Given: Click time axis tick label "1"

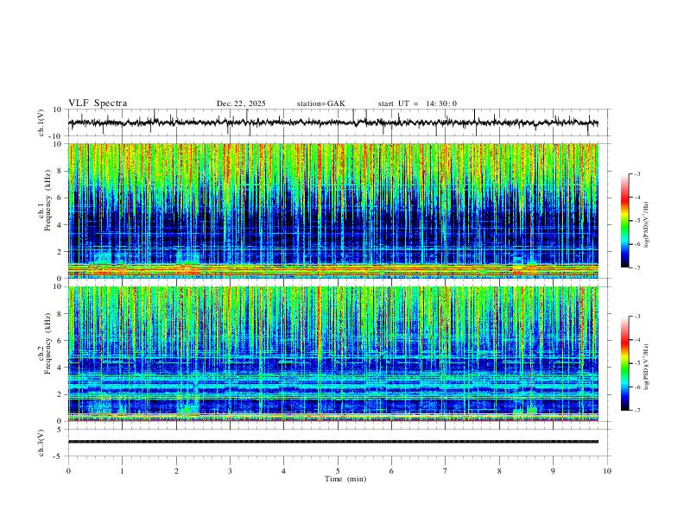Looking at the screenshot, I should click(x=122, y=471).
